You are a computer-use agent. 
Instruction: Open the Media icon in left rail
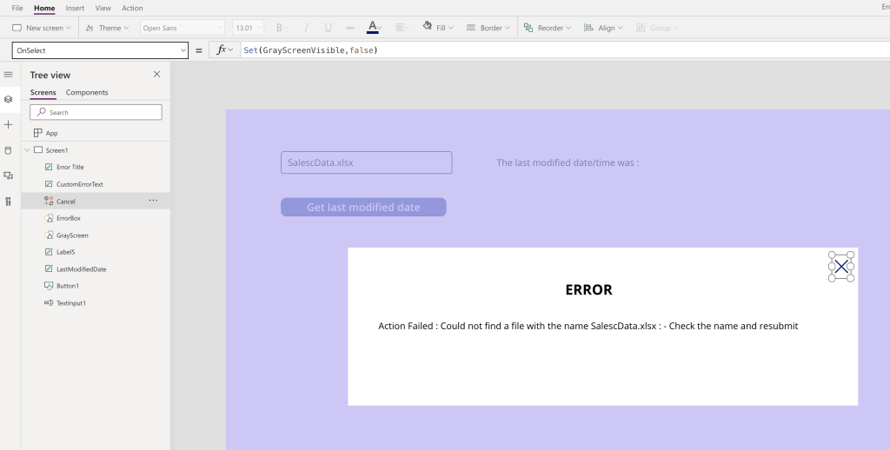(x=9, y=175)
